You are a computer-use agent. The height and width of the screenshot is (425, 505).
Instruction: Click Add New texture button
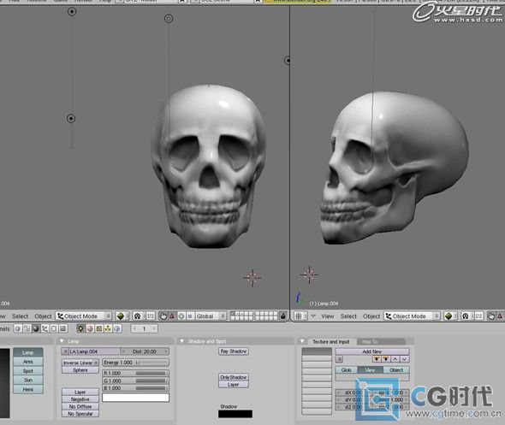372,351
